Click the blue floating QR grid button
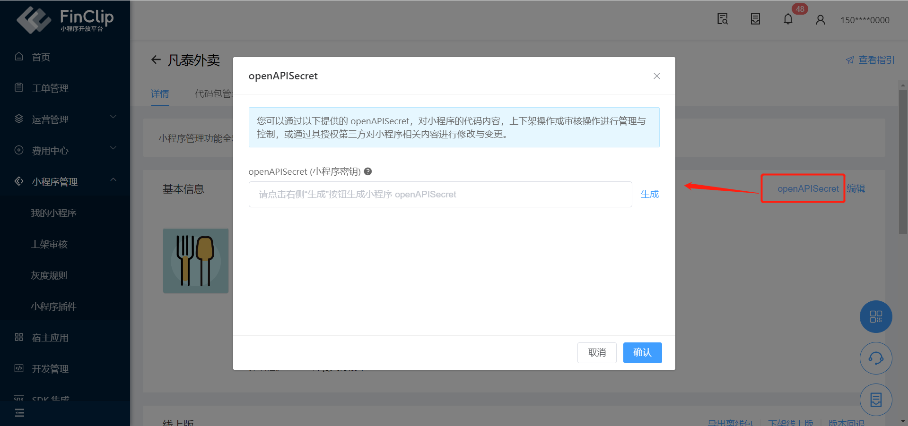 876,316
